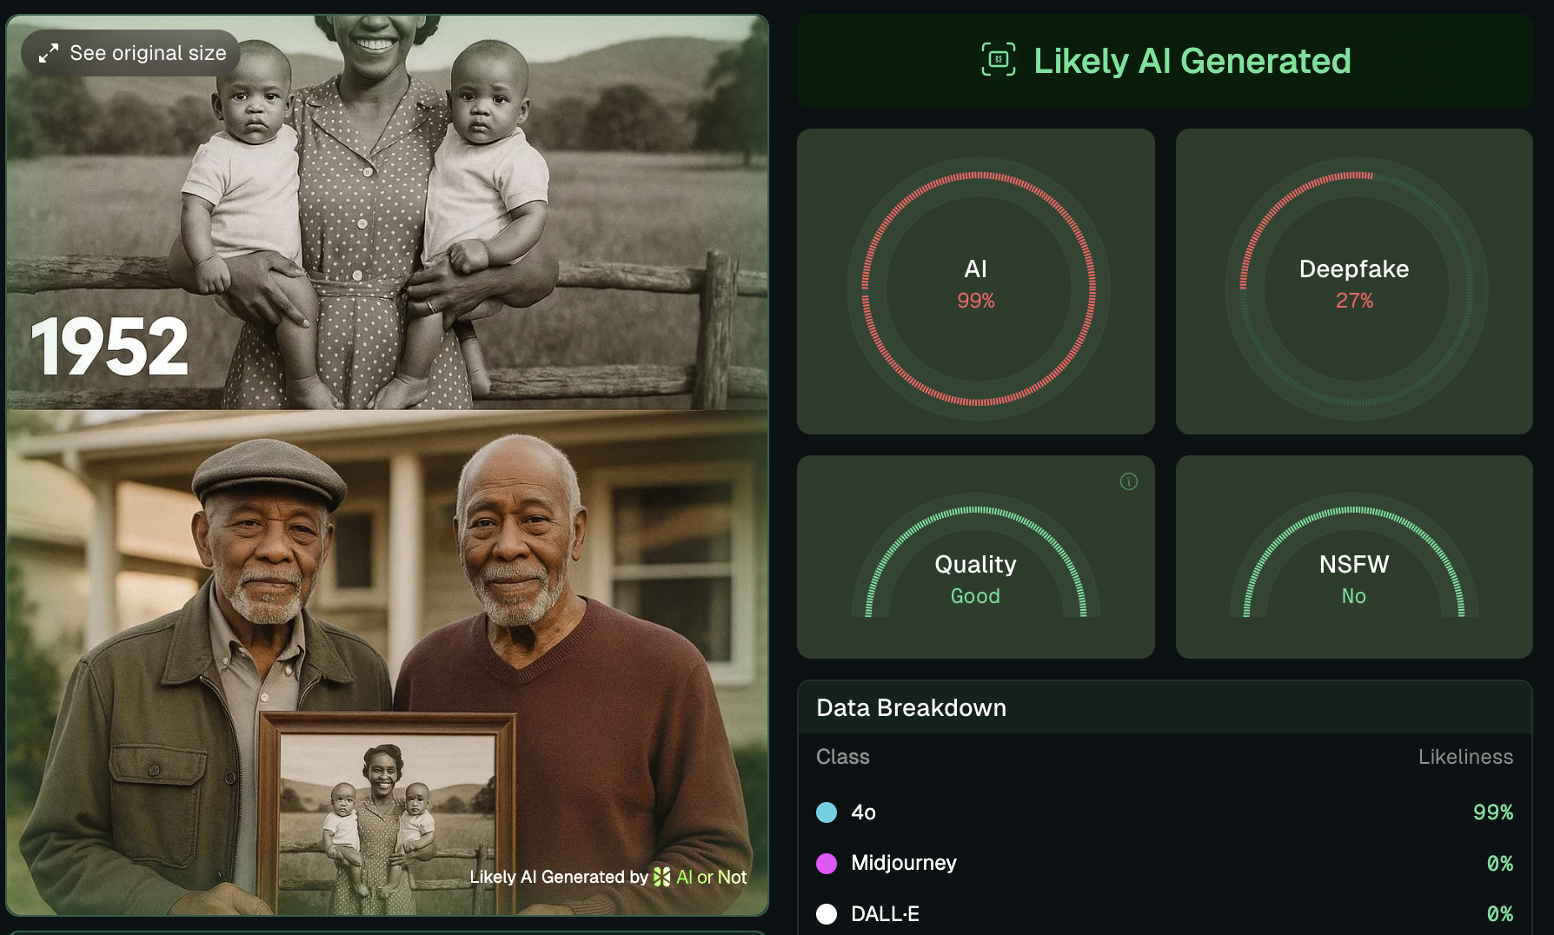Image resolution: width=1554 pixels, height=935 pixels.
Task: Click the NSFW No gauge
Action: tap(1354, 556)
